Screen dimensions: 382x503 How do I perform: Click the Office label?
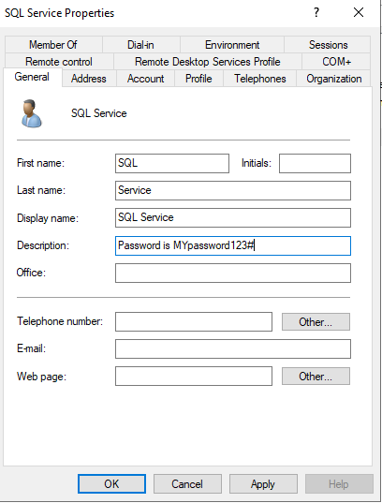[x=31, y=273]
